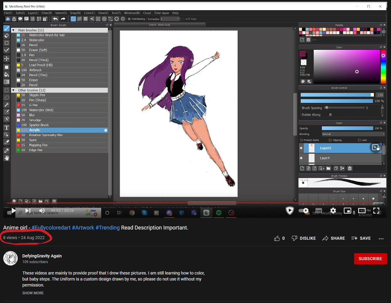The width and height of the screenshot is (391, 303).
Task: Open the Time-lapse menu
Action: click(x=162, y=13)
